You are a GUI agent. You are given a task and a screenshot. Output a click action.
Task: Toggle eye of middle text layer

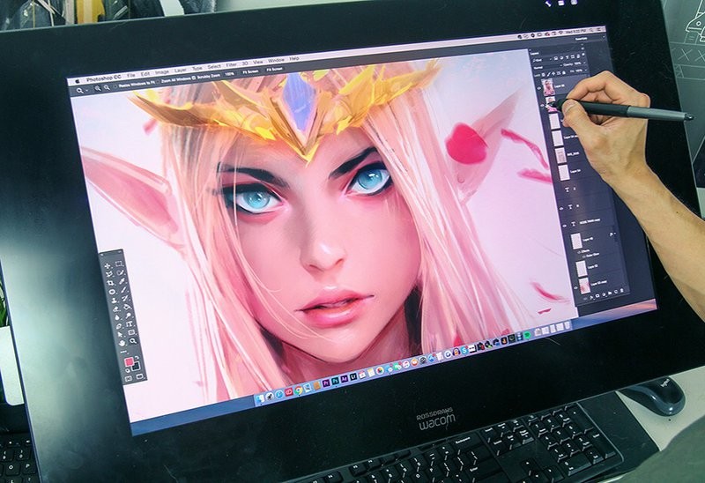[x=561, y=209]
